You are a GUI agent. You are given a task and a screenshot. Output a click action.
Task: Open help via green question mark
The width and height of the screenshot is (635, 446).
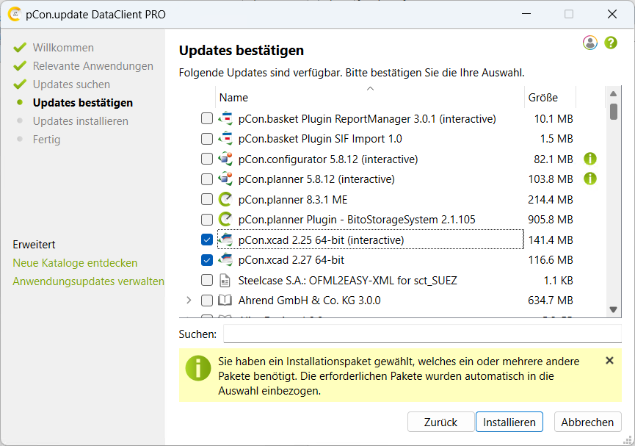[610, 43]
